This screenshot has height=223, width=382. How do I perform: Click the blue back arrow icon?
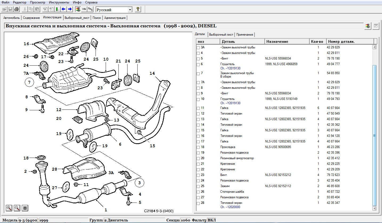tap(64, 9)
